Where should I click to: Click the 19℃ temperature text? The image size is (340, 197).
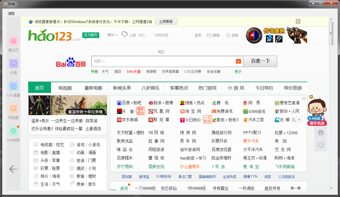coord(142,35)
